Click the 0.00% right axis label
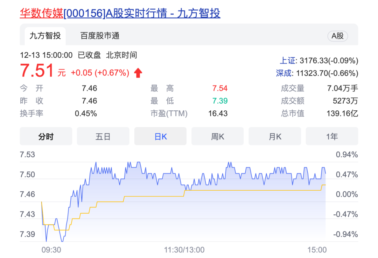 pos(347,194)
